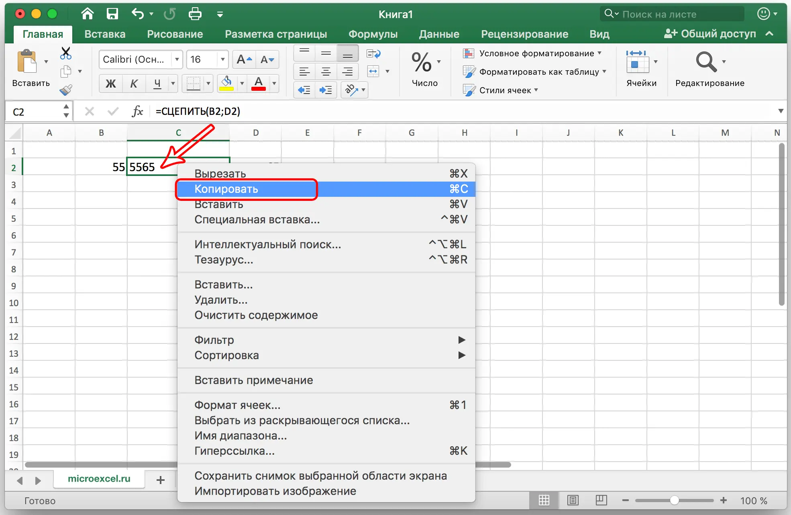Toggle bottom vertical alignment
This screenshot has height=515, width=791.
tap(348, 53)
